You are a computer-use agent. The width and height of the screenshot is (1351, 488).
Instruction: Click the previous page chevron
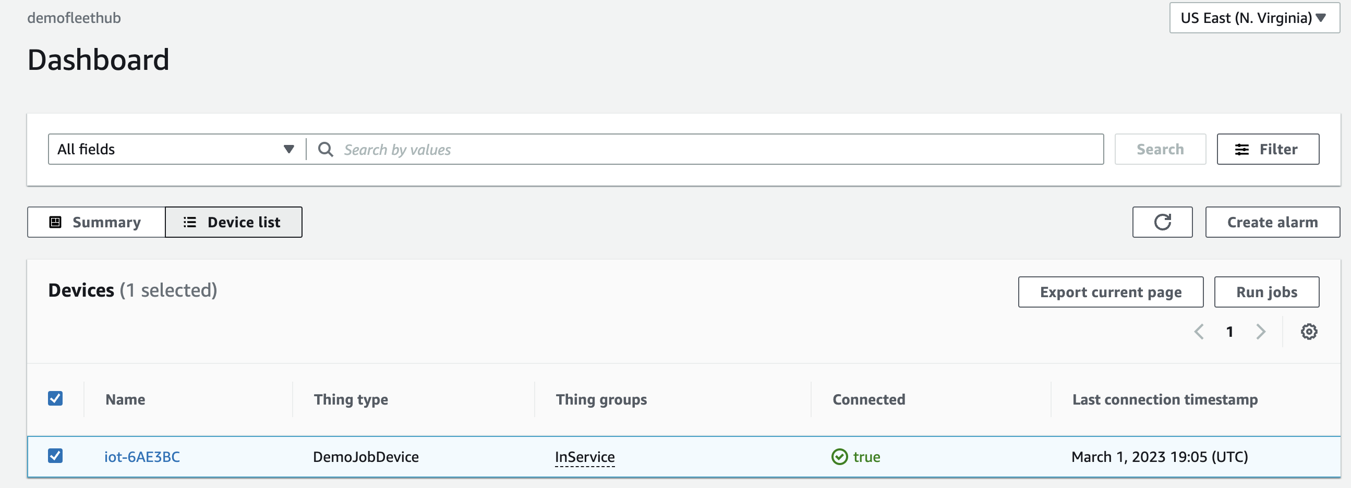[x=1199, y=331]
